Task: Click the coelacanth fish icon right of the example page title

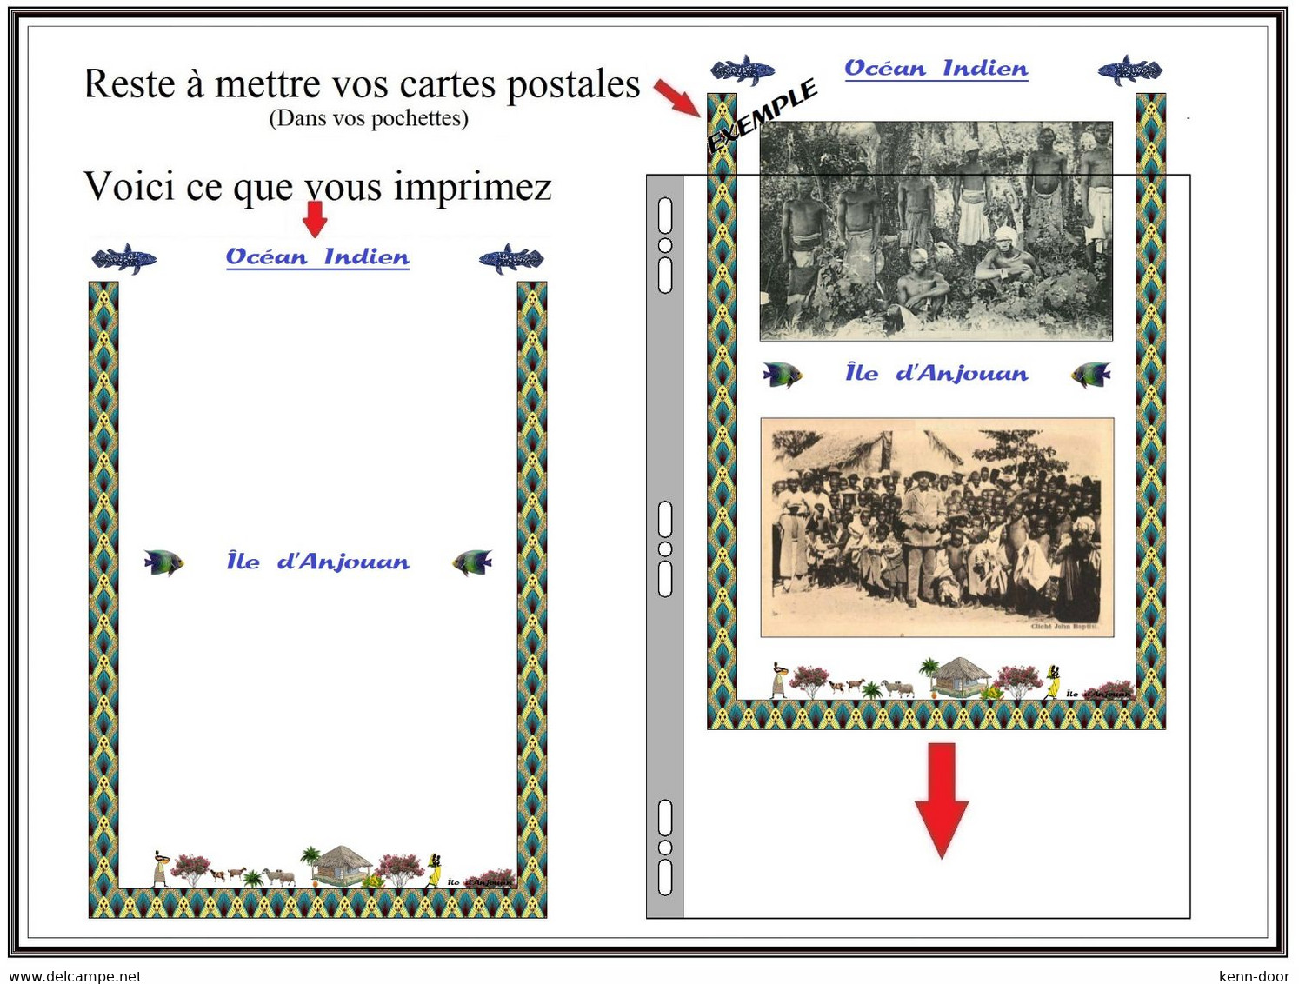Action: click(1129, 70)
